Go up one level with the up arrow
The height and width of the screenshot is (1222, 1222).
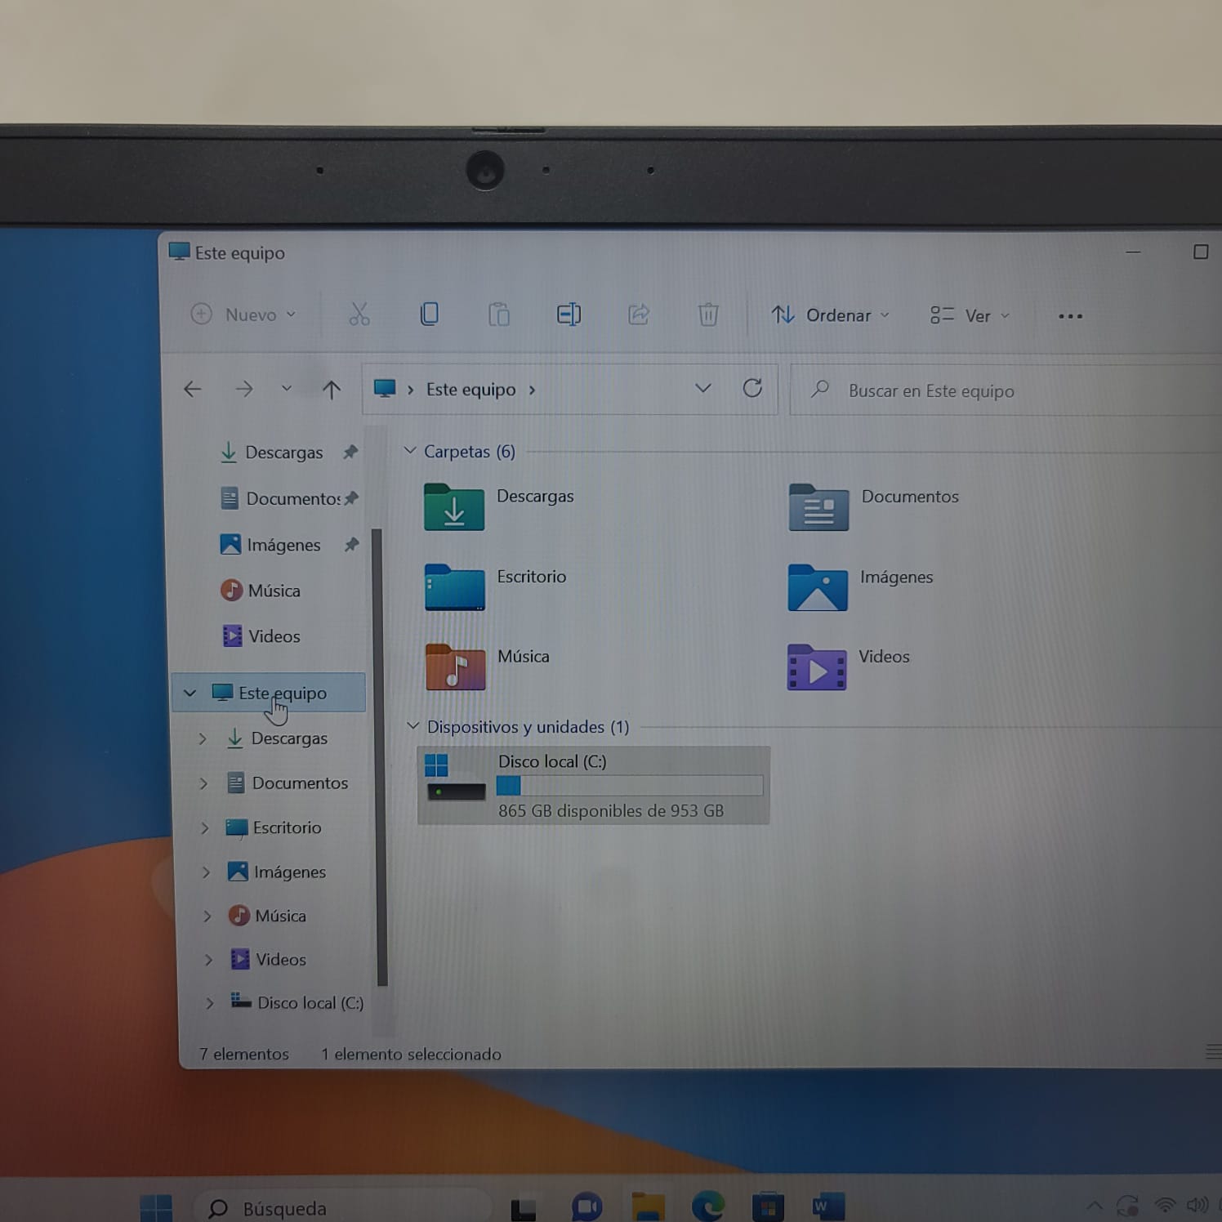pyautogui.click(x=331, y=390)
